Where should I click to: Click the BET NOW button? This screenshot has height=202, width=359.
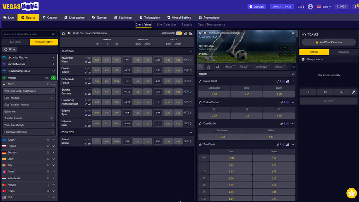[x=329, y=101]
